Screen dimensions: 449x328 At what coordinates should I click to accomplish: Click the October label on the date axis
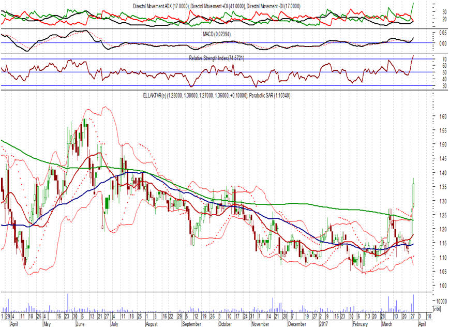point(226,324)
